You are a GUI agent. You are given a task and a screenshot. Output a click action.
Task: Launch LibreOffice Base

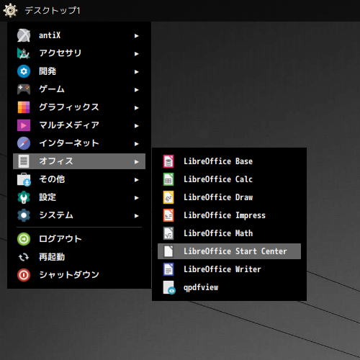click(229, 161)
